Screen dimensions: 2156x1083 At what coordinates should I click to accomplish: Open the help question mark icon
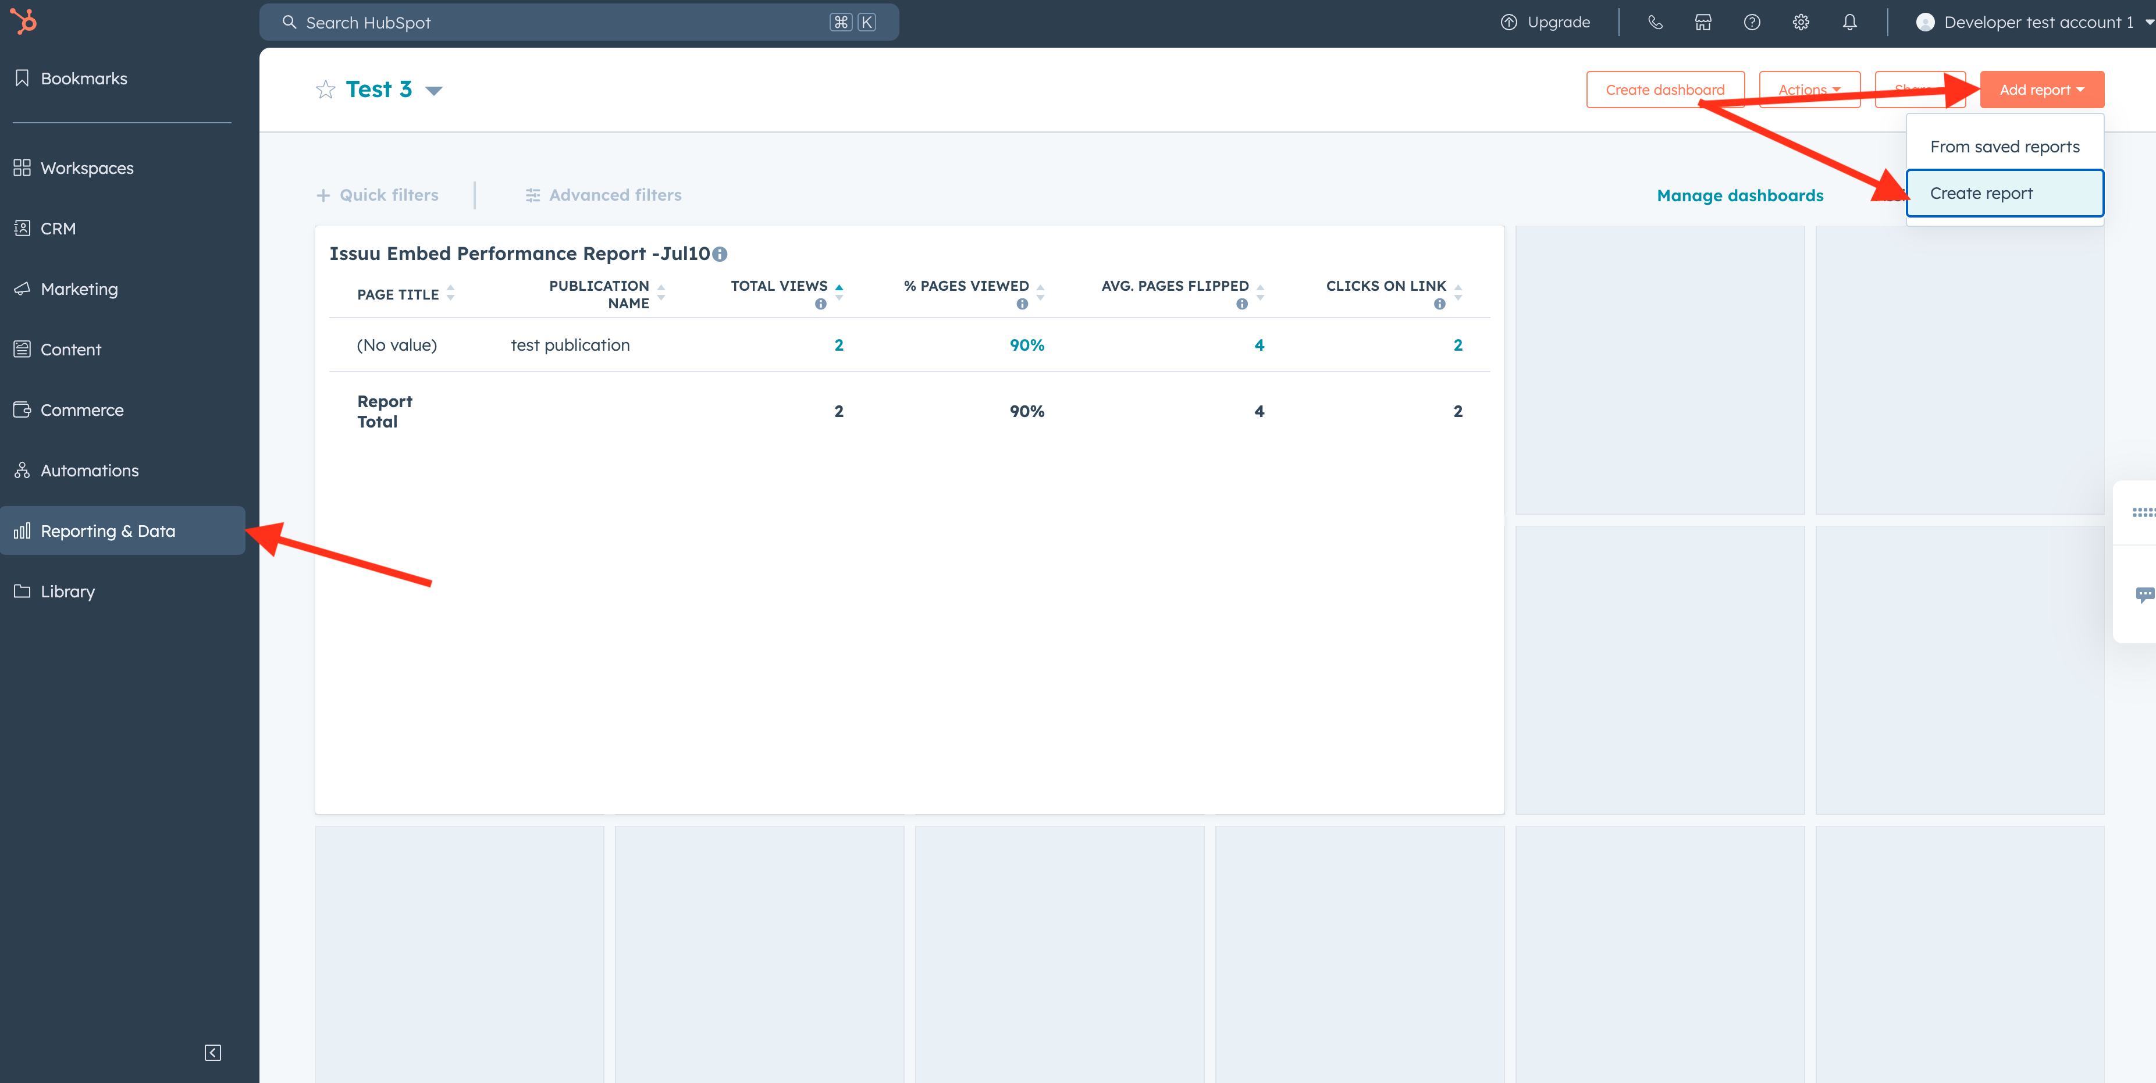click(1752, 23)
